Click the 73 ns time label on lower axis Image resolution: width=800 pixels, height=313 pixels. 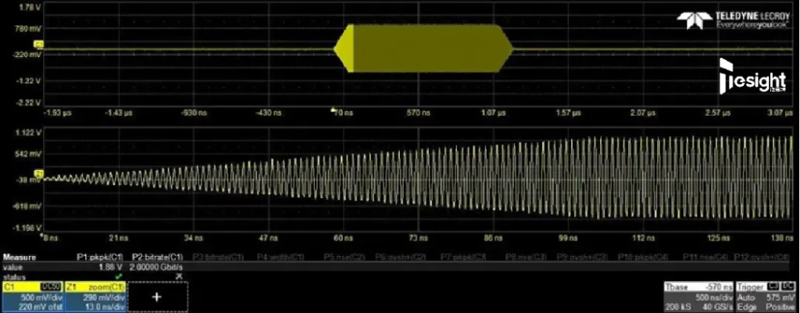point(419,238)
